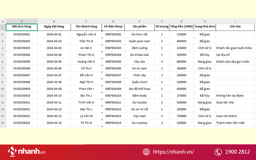Screen dimensions: 256x160
Task: Select note 'Không liên lạc được'
Action: tap(235, 95)
